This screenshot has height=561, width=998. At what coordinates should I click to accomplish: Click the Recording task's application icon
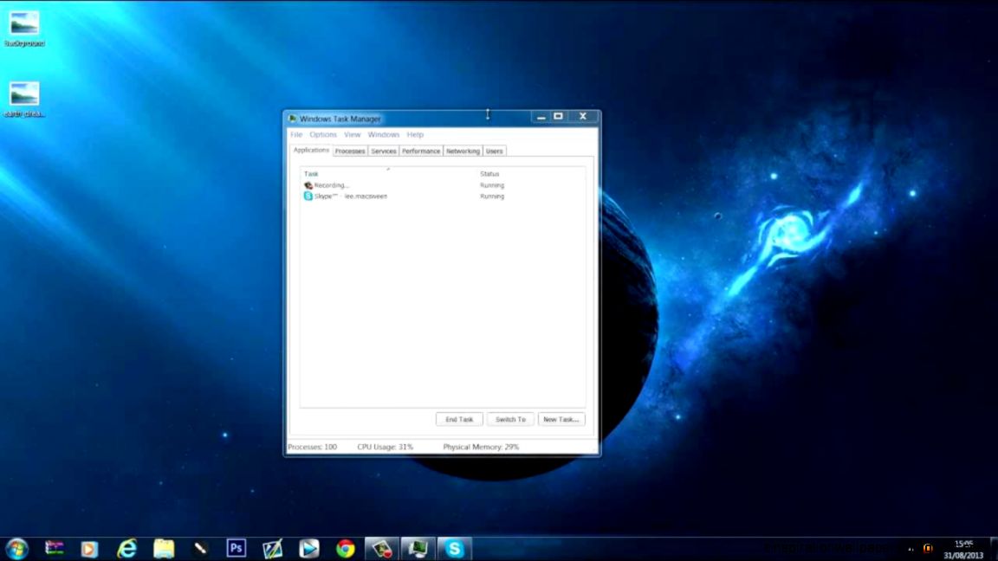[308, 185]
